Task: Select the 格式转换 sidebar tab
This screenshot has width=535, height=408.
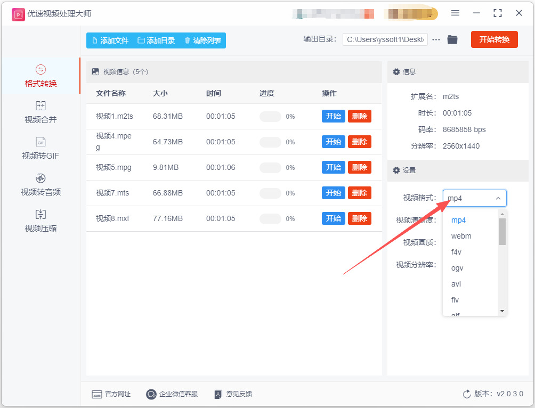Action: [40, 76]
